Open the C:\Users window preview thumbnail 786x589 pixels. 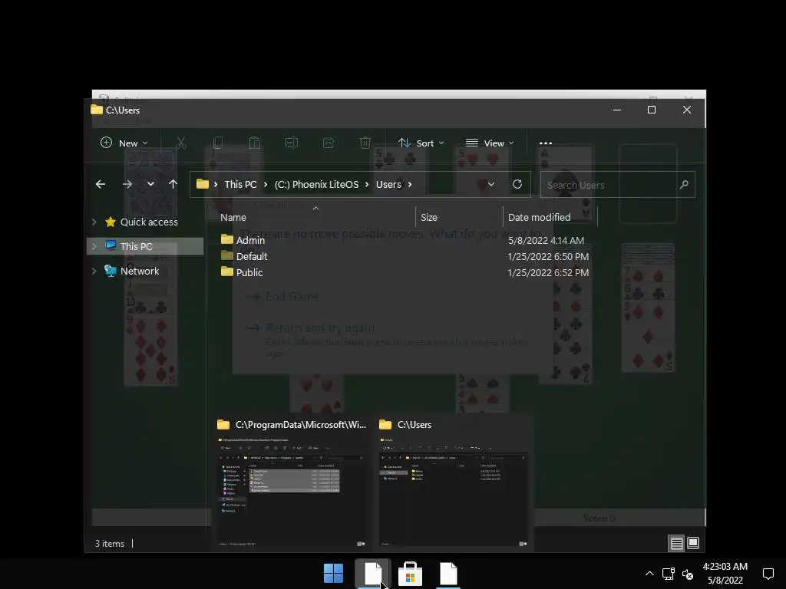pos(453,483)
